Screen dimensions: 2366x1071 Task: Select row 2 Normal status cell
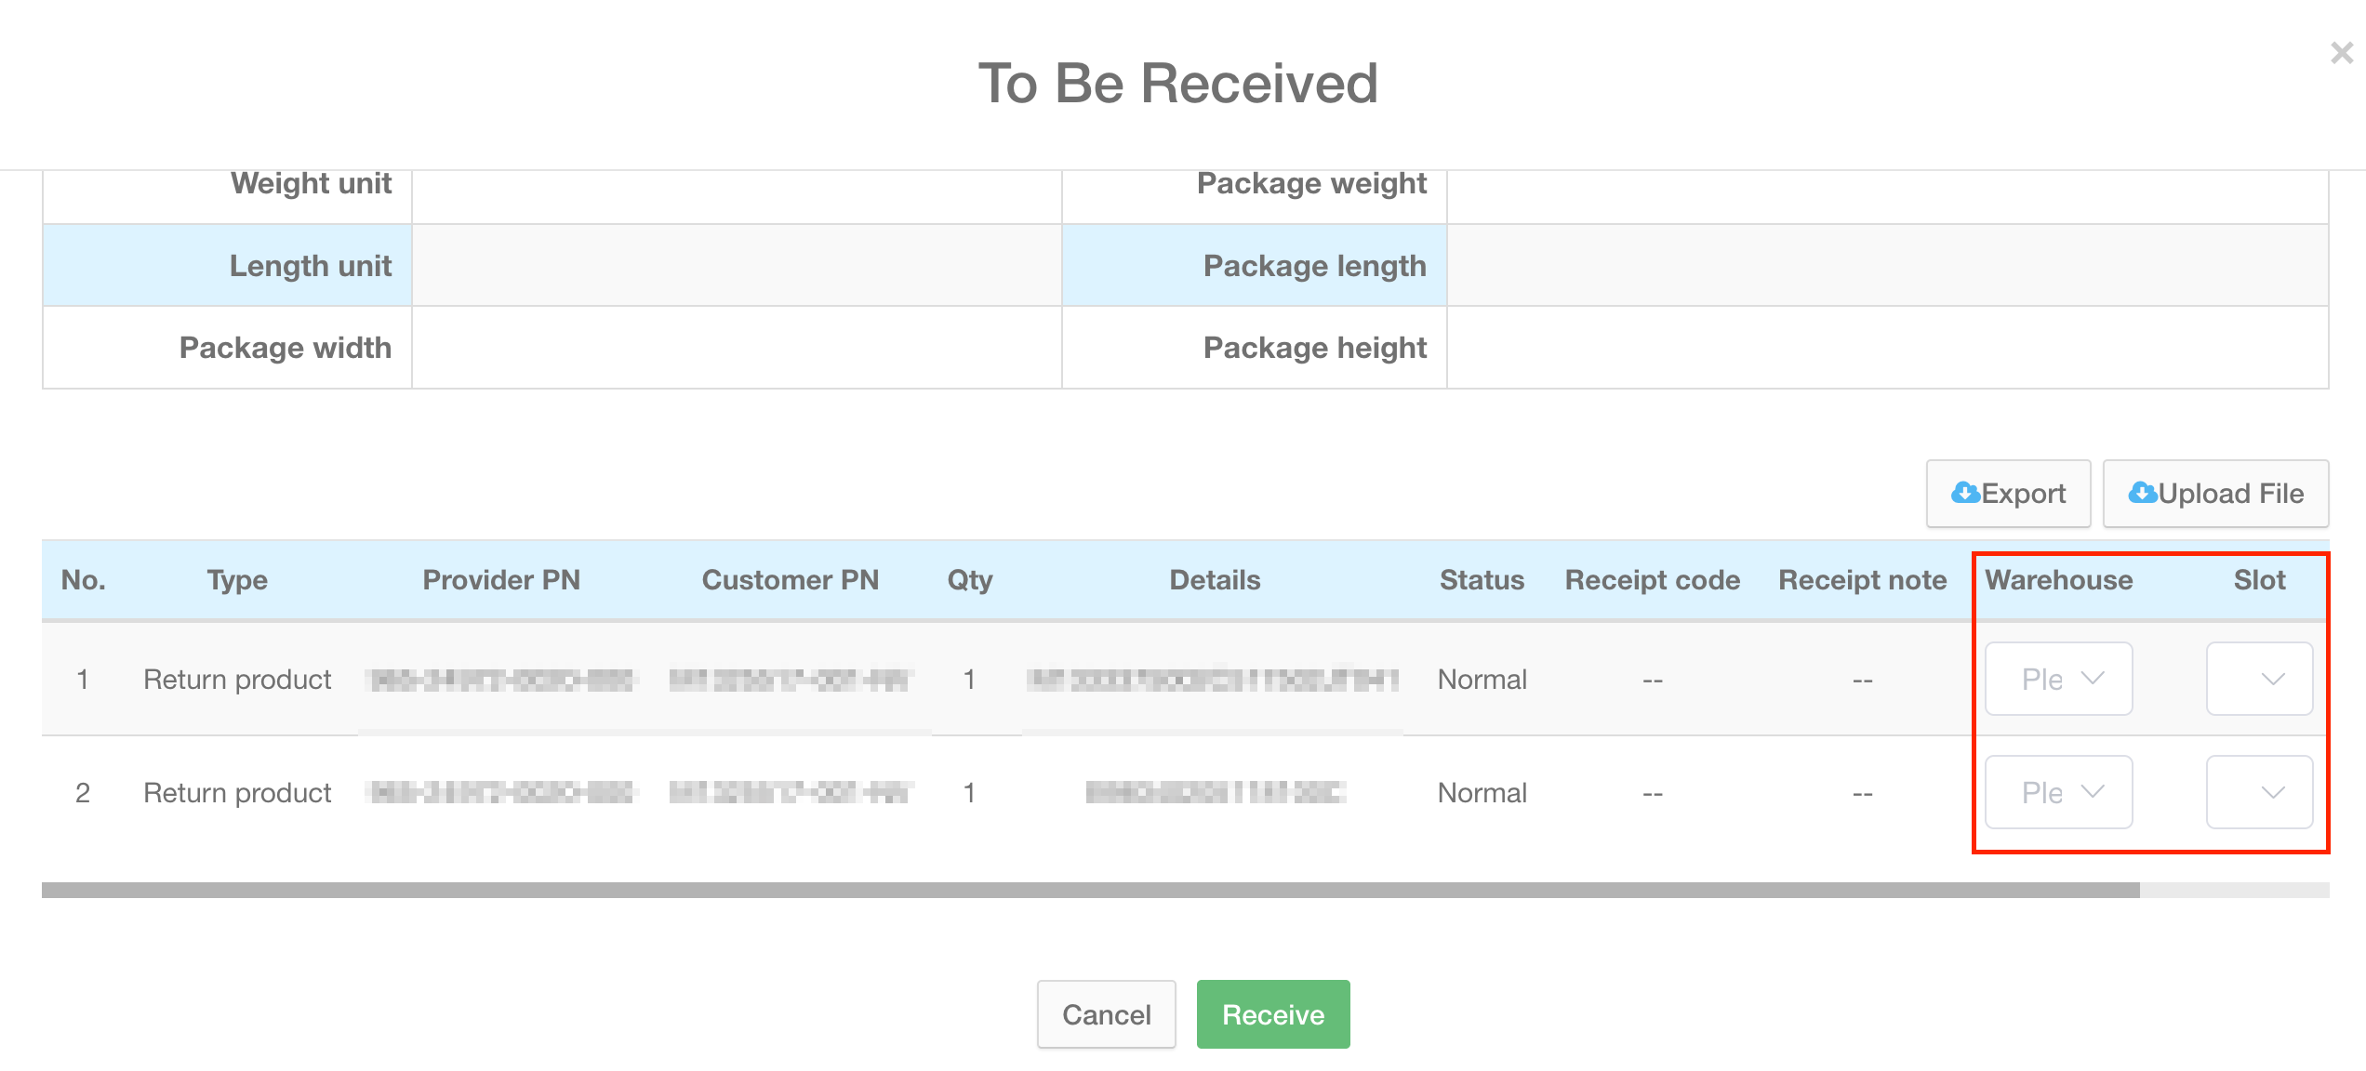(1482, 793)
